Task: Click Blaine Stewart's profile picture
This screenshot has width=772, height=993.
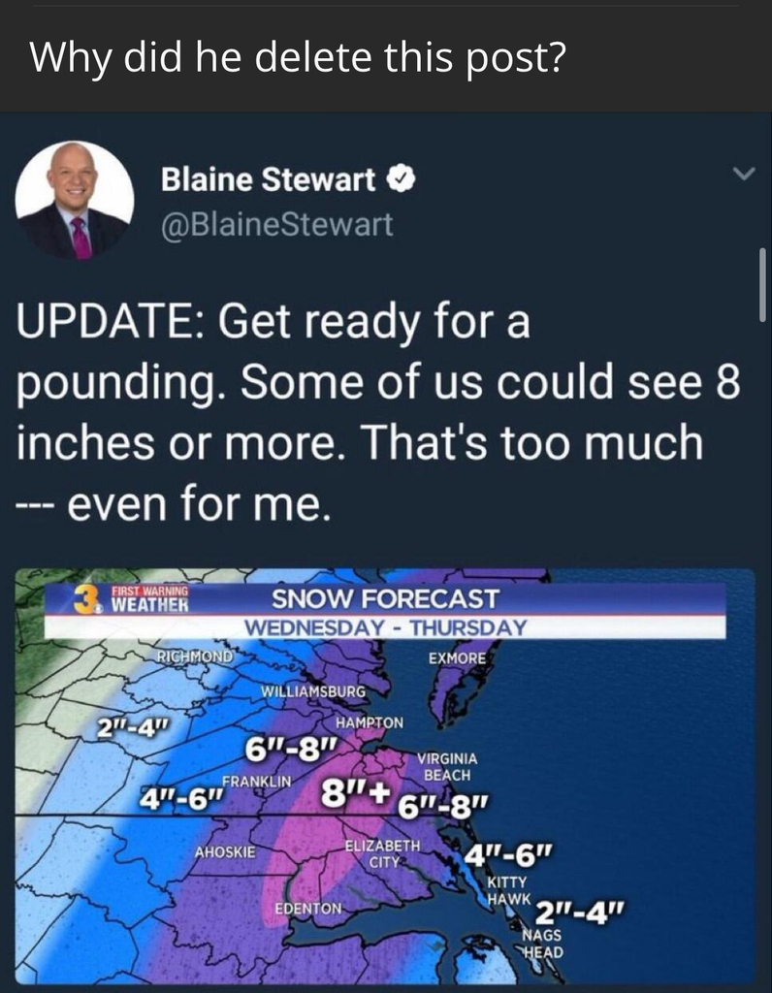Action: point(75,202)
